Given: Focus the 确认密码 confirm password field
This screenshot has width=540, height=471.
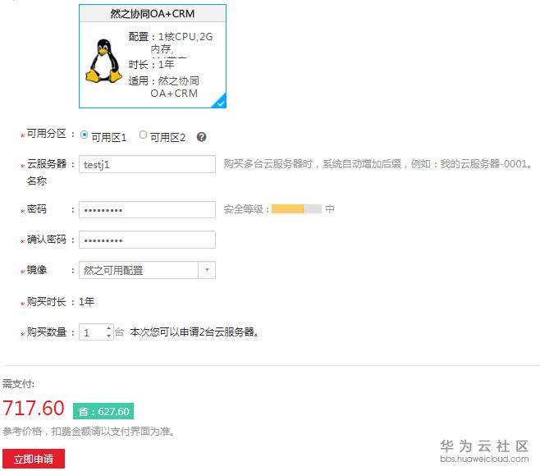Looking at the screenshot, I should (148, 240).
